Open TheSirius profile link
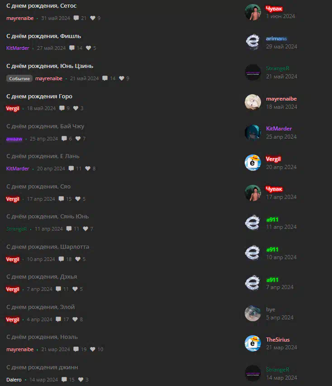 point(278,339)
